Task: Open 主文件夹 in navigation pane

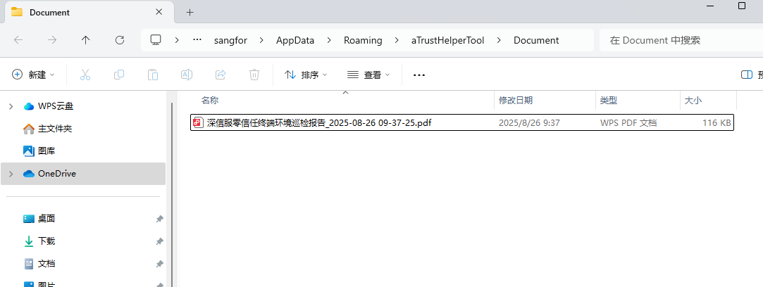Action: point(55,129)
